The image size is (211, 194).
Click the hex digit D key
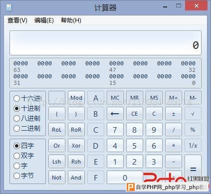(96, 146)
